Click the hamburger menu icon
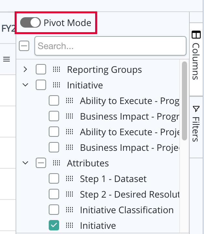Viewport: 204px width, 234px height. pos(6,59)
